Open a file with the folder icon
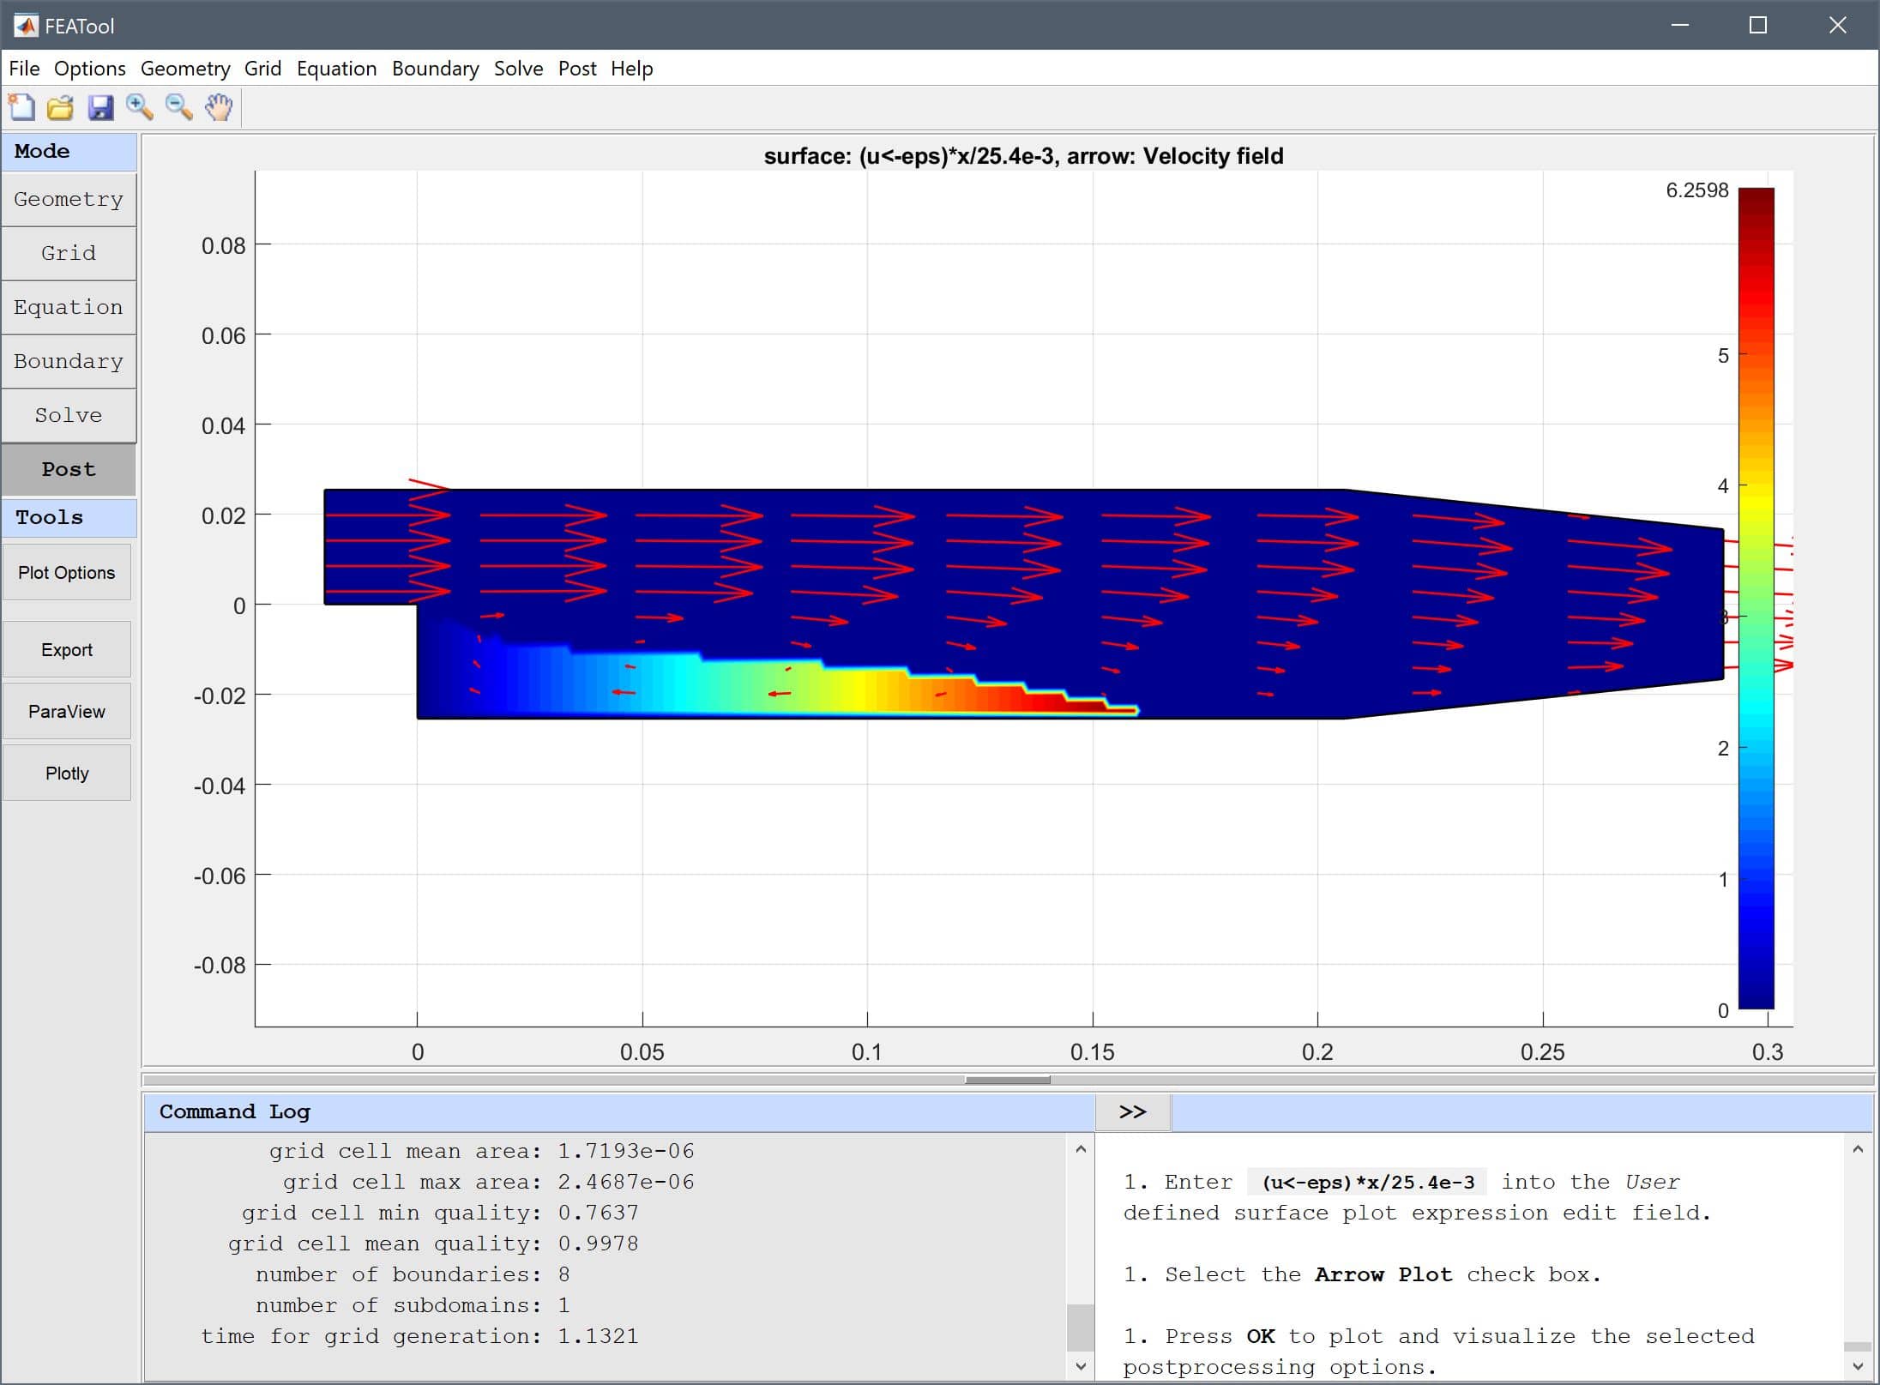Viewport: 1880px width, 1385px height. tap(60, 107)
